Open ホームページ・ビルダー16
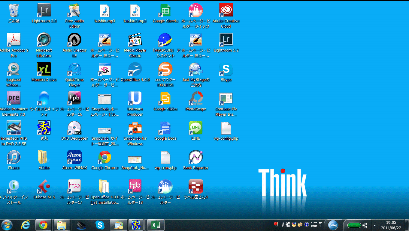The width and height of the screenshot is (409, 231). pos(74,104)
